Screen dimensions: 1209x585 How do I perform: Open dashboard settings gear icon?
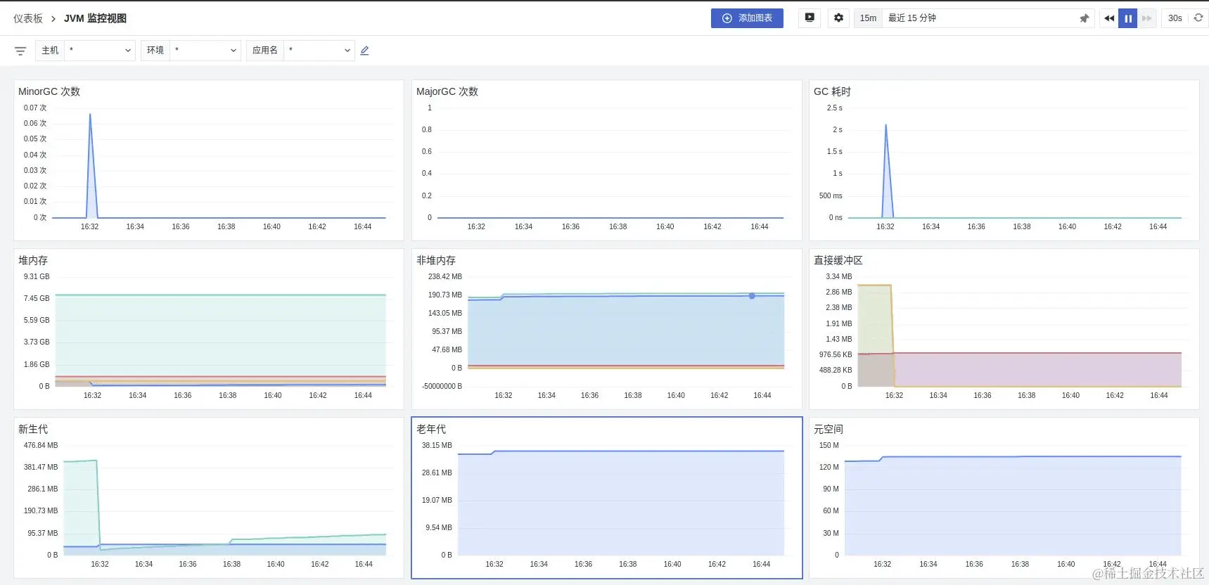pyautogui.click(x=838, y=18)
